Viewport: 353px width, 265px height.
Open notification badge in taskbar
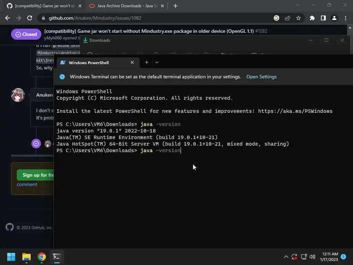point(343,257)
